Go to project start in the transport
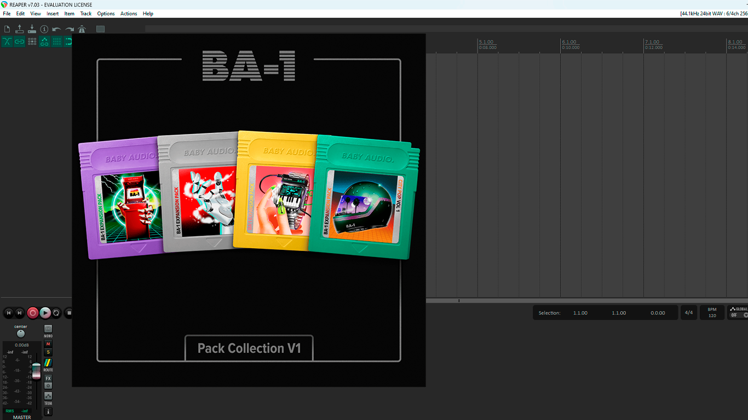The height and width of the screenshot is (420, 748). 8,313
